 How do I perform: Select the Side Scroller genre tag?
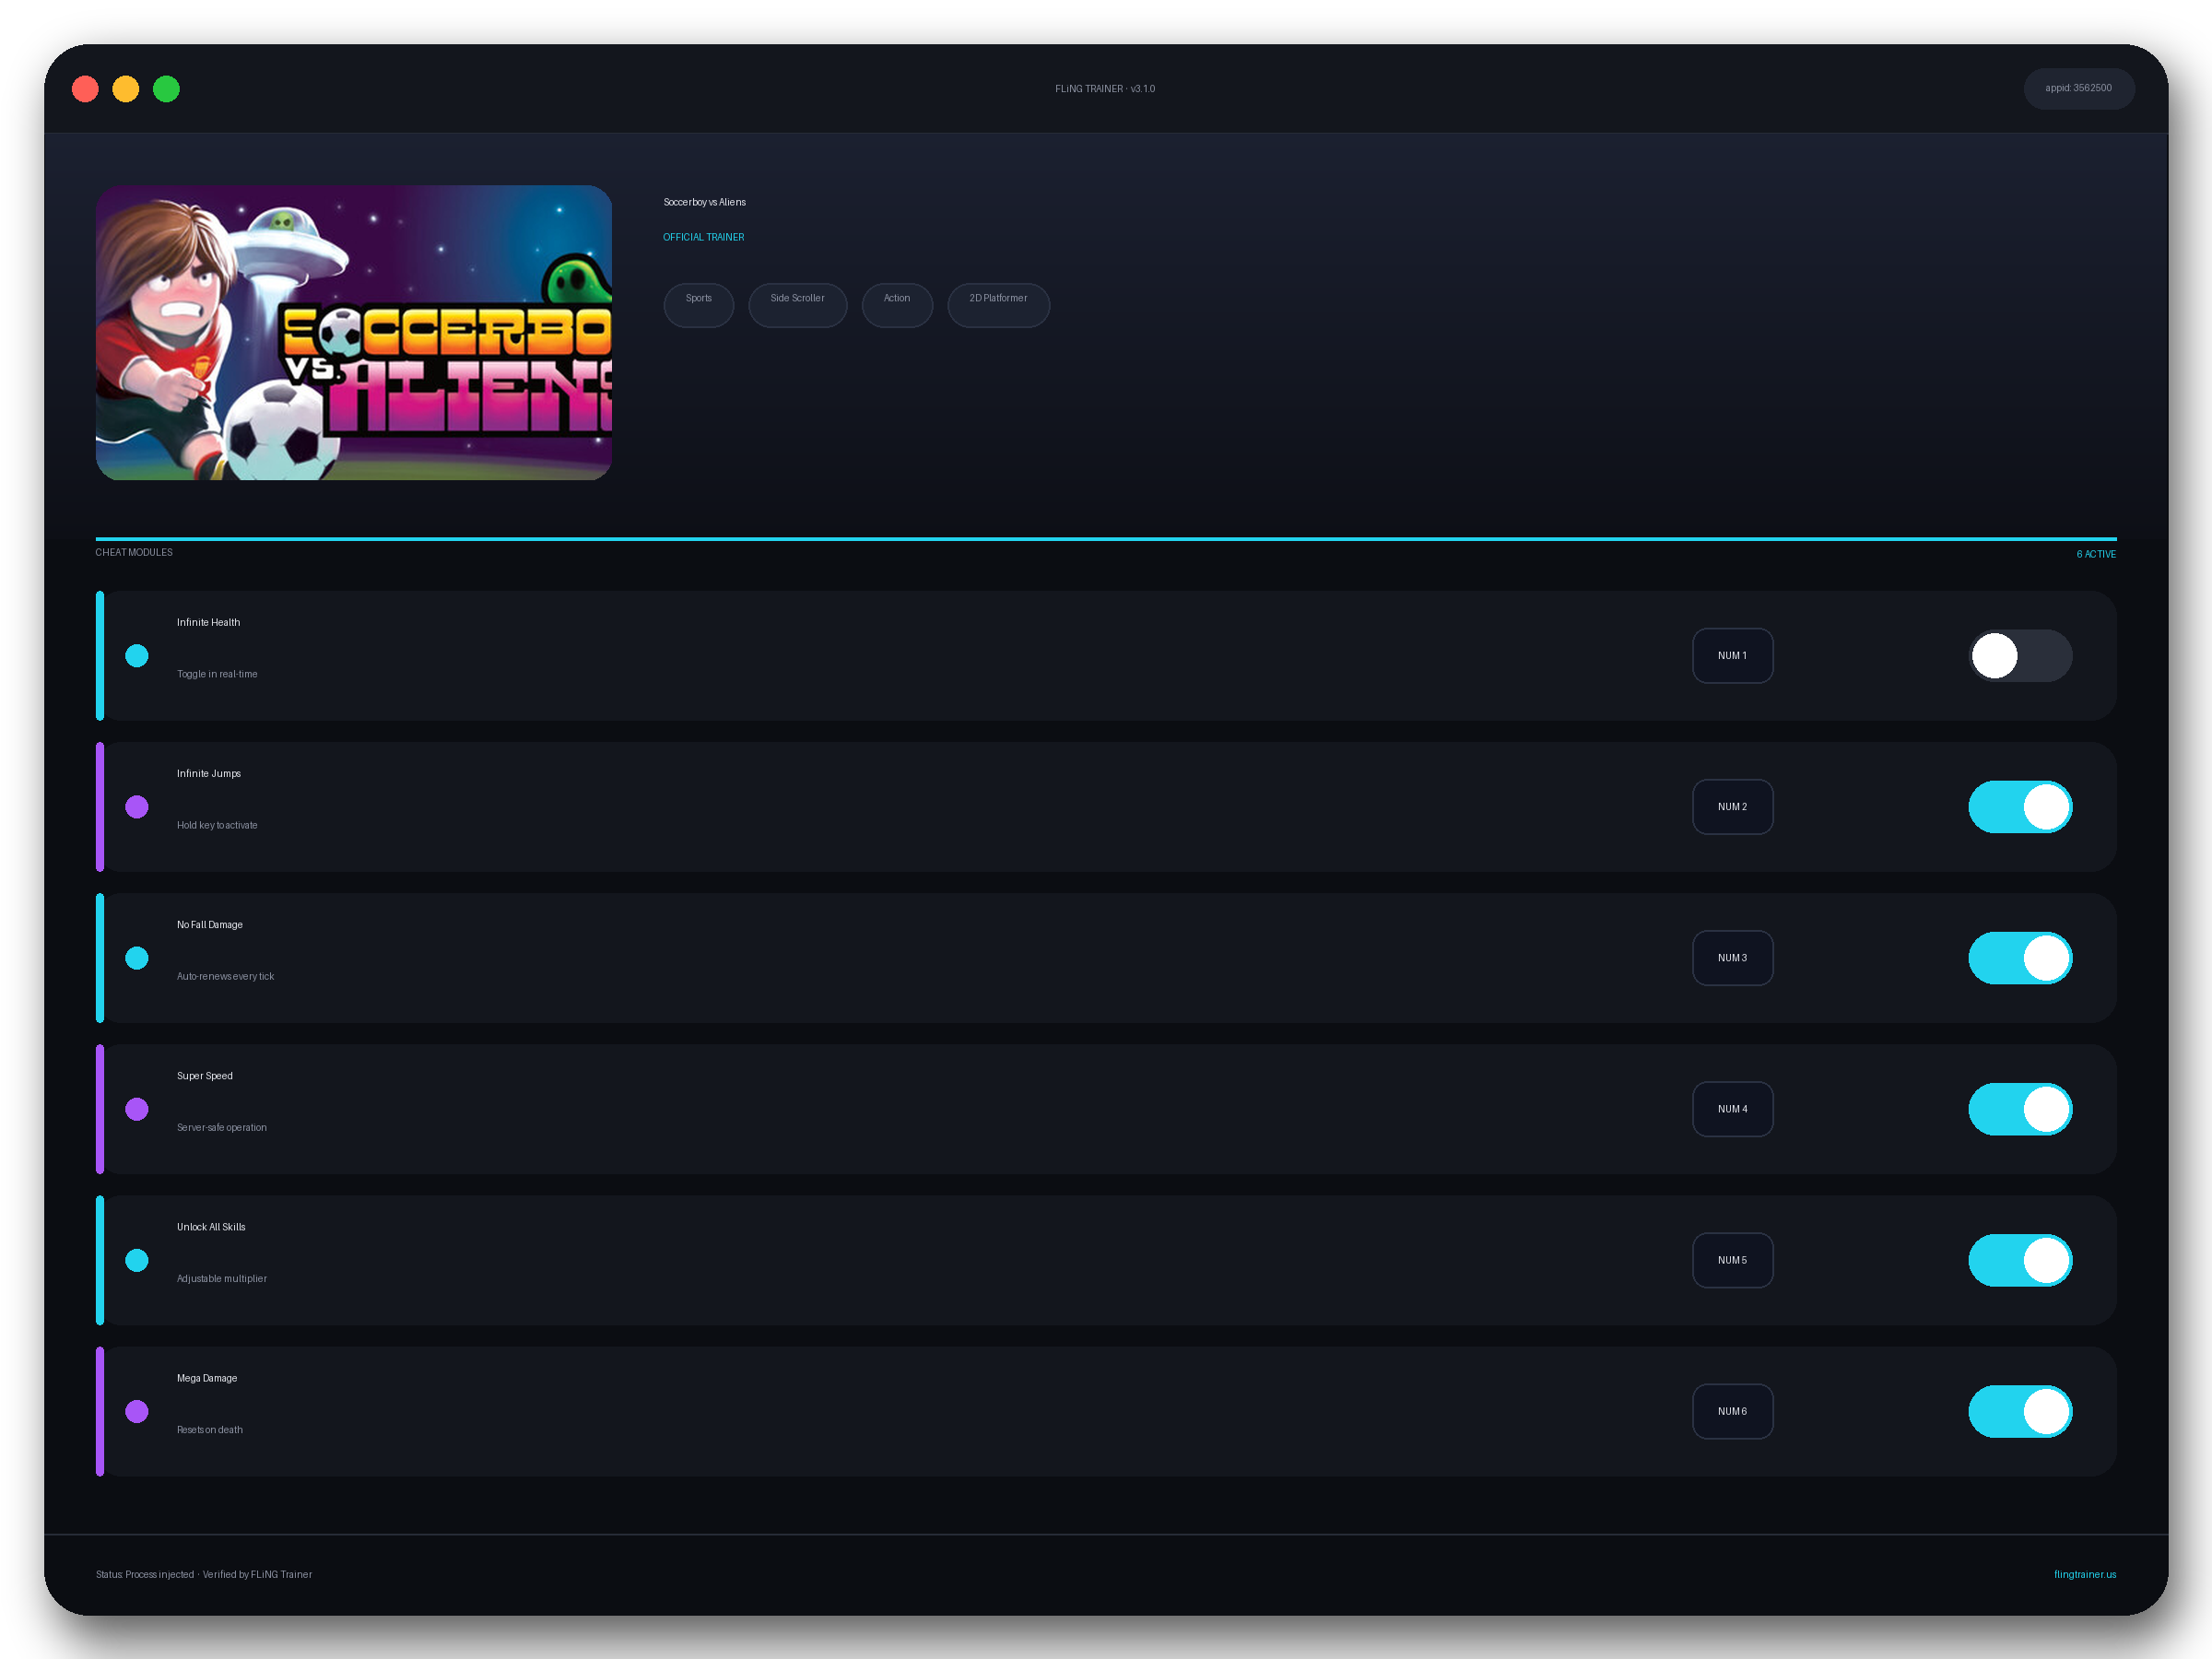(x=797, y=305)
